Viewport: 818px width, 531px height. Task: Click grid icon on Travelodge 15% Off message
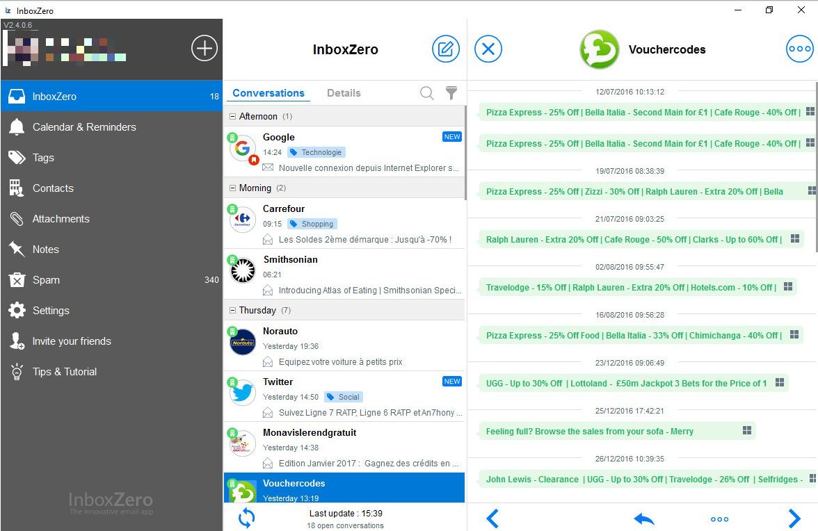(787, 286)
